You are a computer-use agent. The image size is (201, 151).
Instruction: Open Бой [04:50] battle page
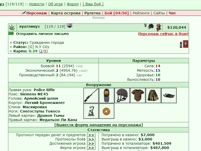coord(117,13)
